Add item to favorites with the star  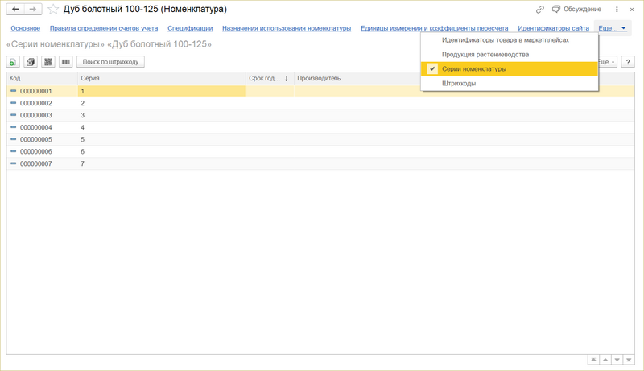[x=53, y=9]
